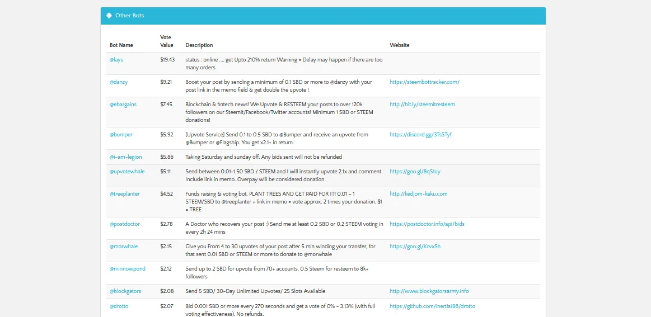Open the @minnowpond bot profile
The height and width of the screenshot is (317, 651).
128,269
